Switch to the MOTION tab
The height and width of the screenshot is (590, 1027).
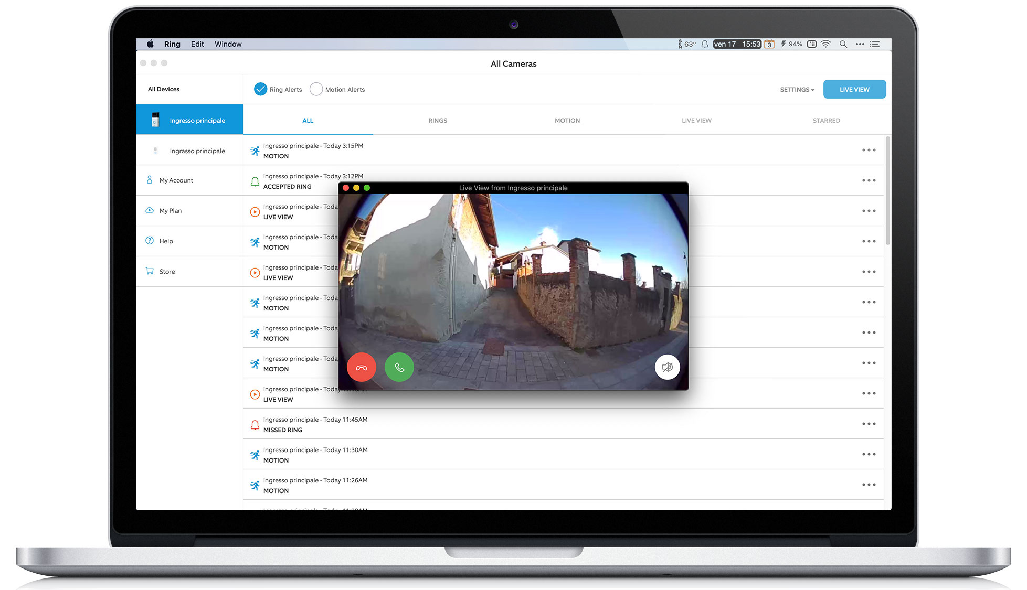point(567,120)
